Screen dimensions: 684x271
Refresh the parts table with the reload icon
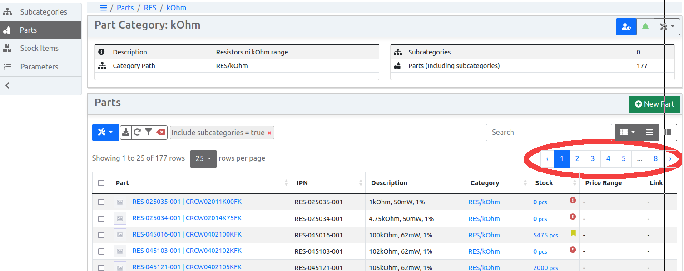[138, 132]
